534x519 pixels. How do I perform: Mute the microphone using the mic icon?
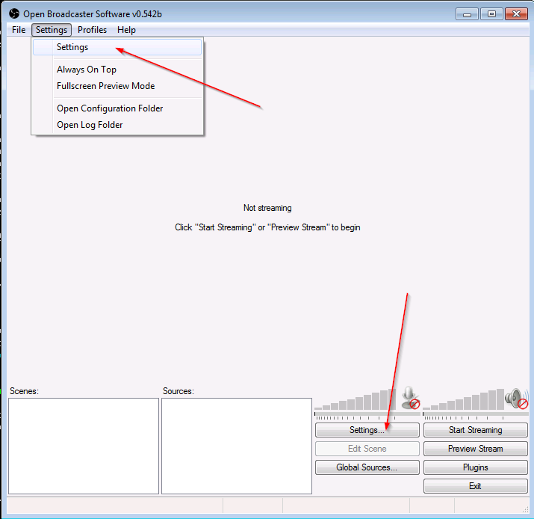410,399
